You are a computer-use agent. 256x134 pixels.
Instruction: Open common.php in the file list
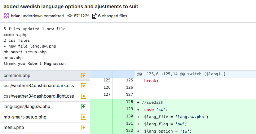pos(45,76)
